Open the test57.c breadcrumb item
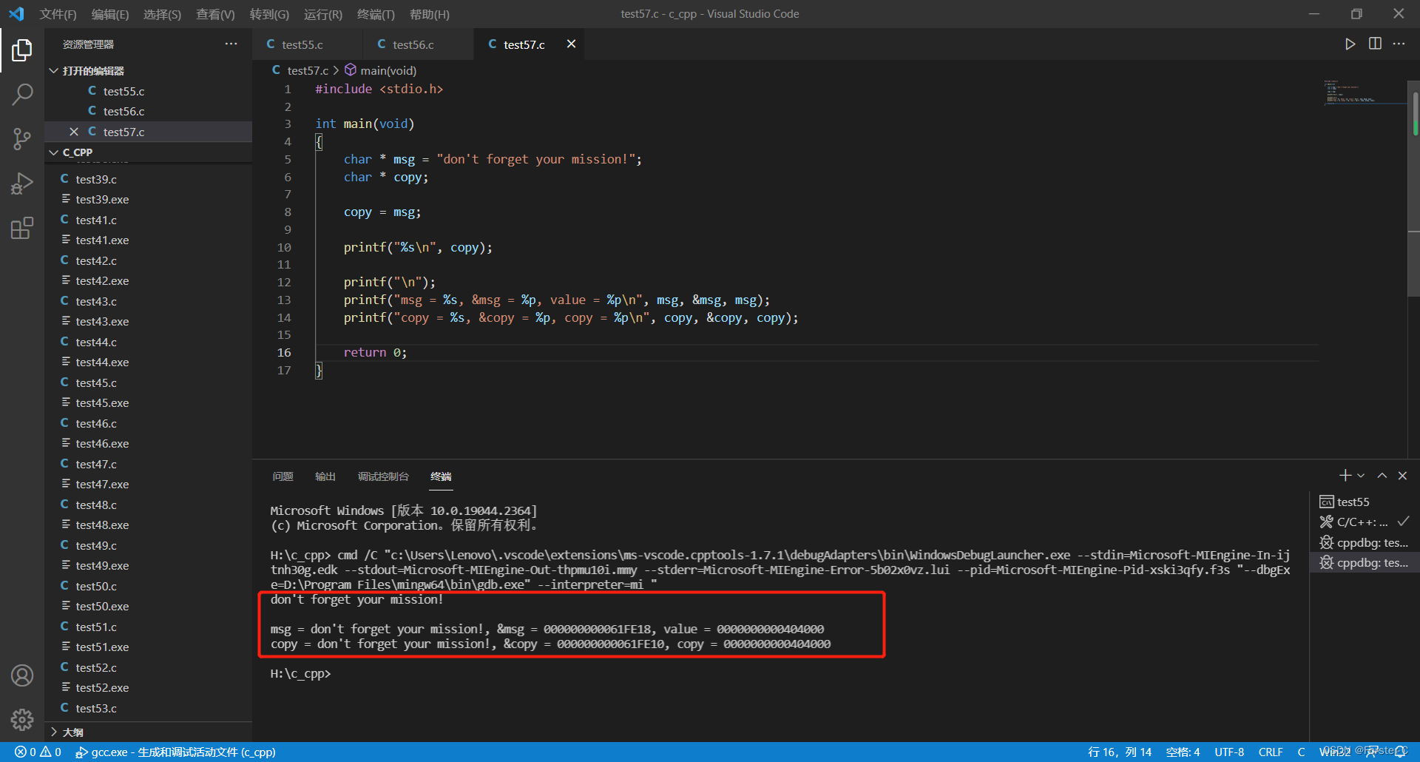This screenshot has height=762, width=1420. (300, 70)
